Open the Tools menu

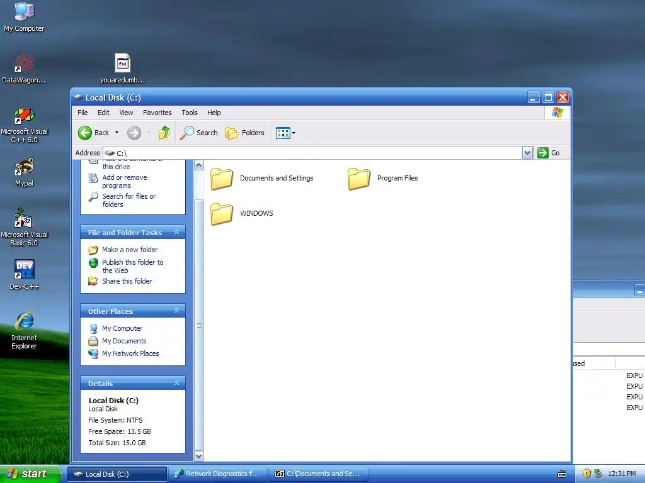[189, 113]
